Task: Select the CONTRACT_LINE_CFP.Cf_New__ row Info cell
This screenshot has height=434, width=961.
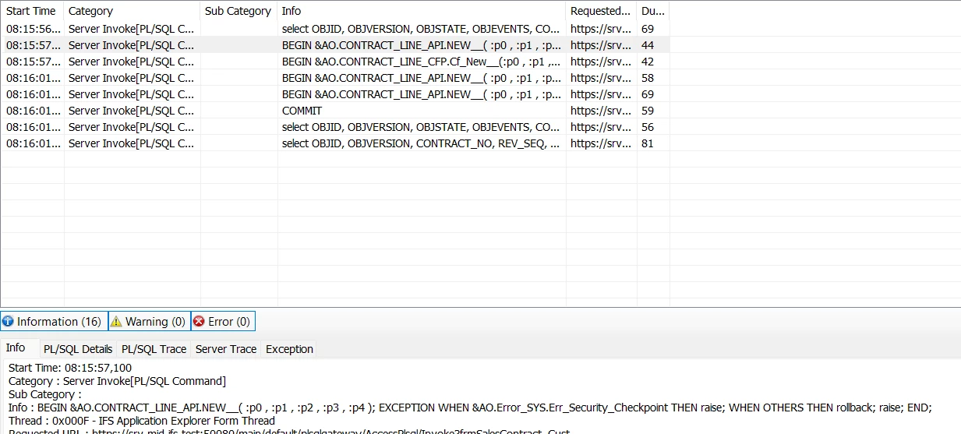Action: [x=422, y=62]
